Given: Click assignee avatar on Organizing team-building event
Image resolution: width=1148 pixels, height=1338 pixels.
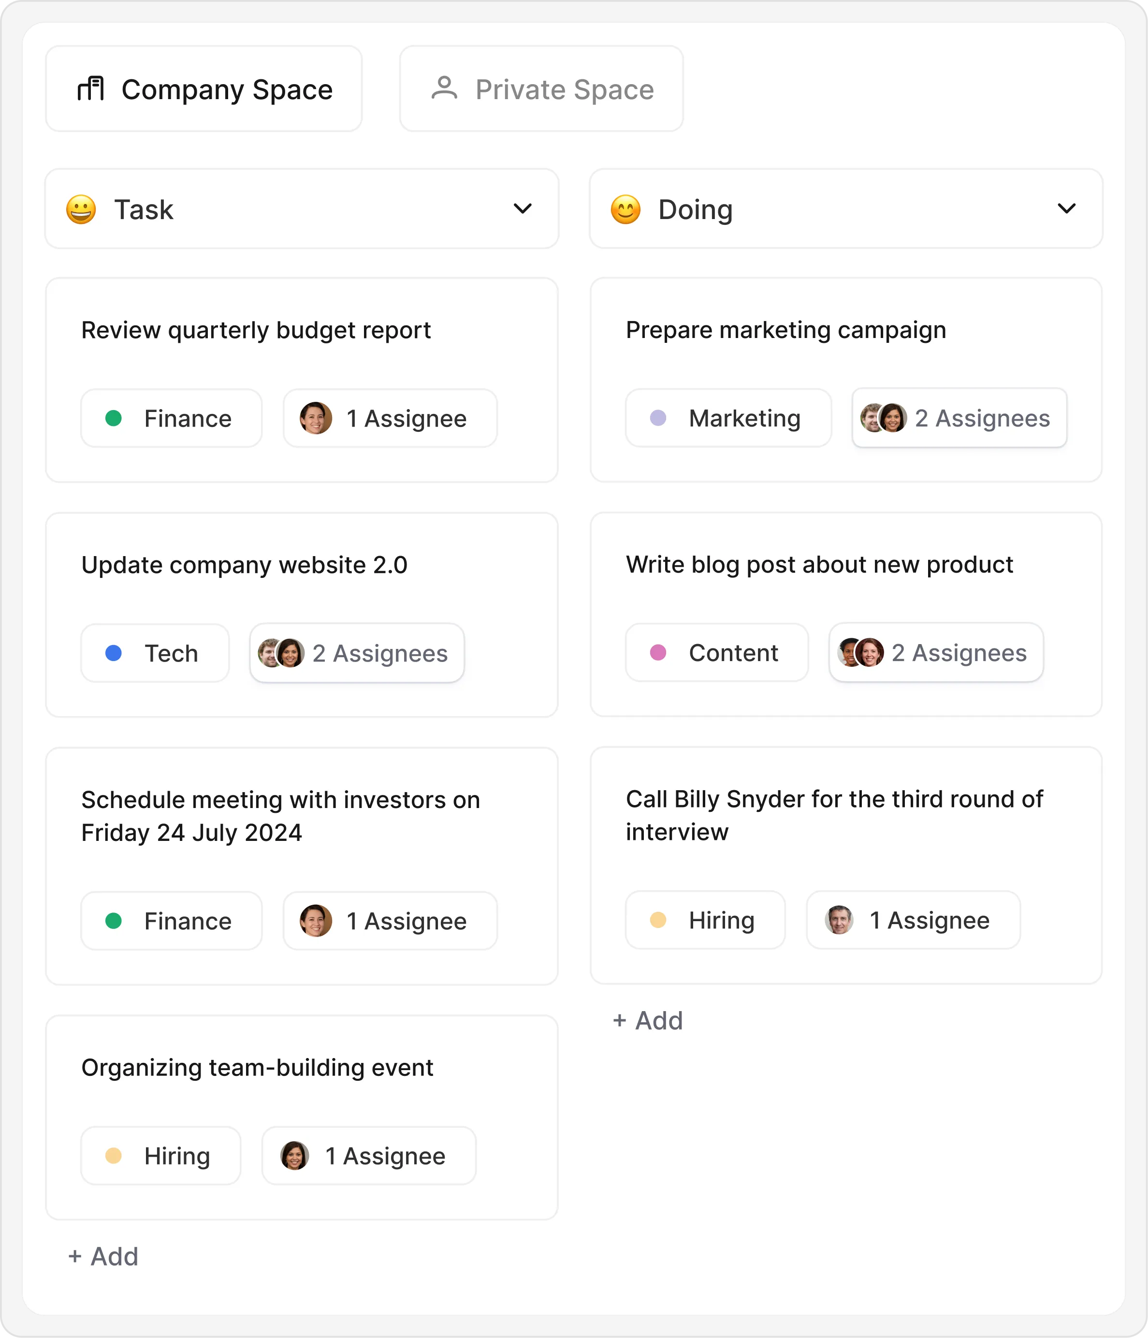Looking at the screenshot, I should (294, 1156).
